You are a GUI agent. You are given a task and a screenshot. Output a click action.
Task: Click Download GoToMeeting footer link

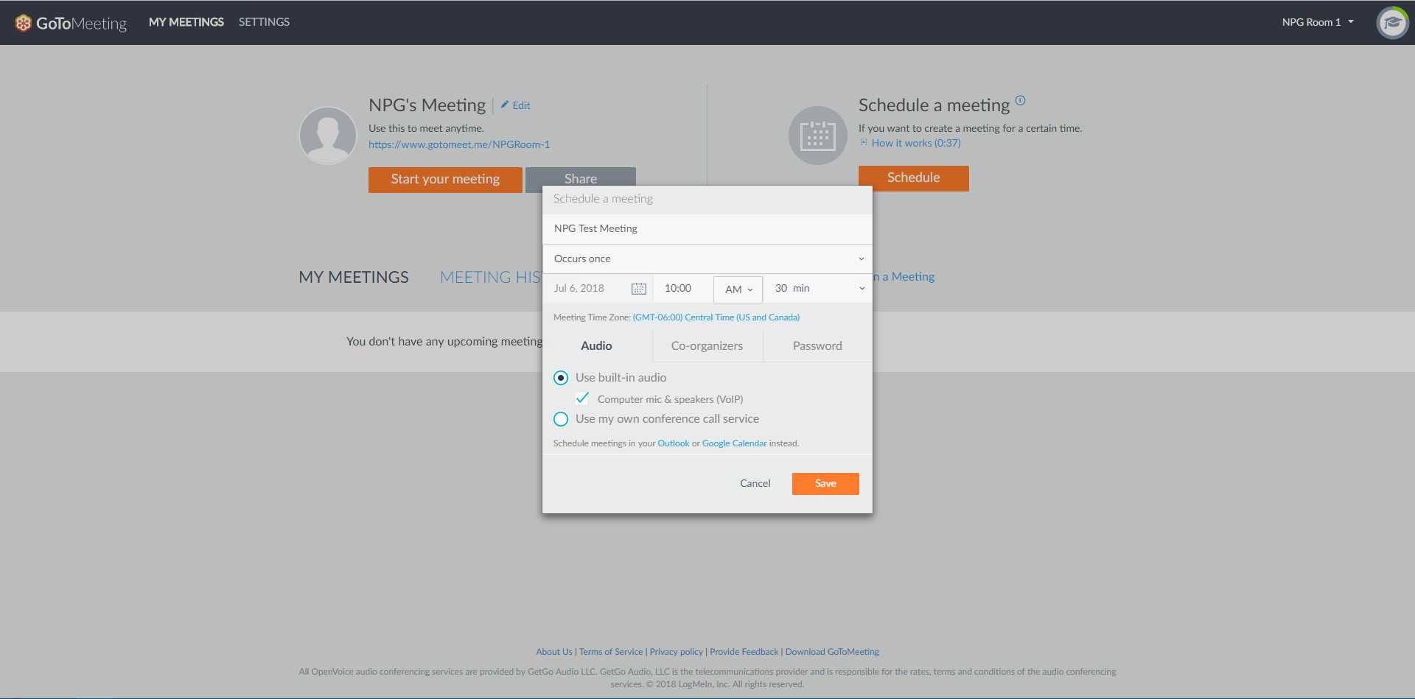pos(832,652)
